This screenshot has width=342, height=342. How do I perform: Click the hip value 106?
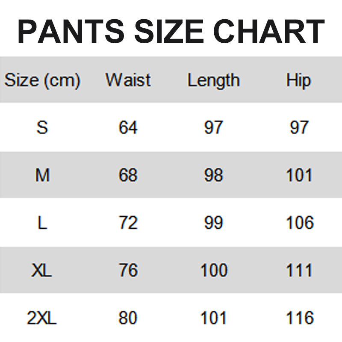299,223
